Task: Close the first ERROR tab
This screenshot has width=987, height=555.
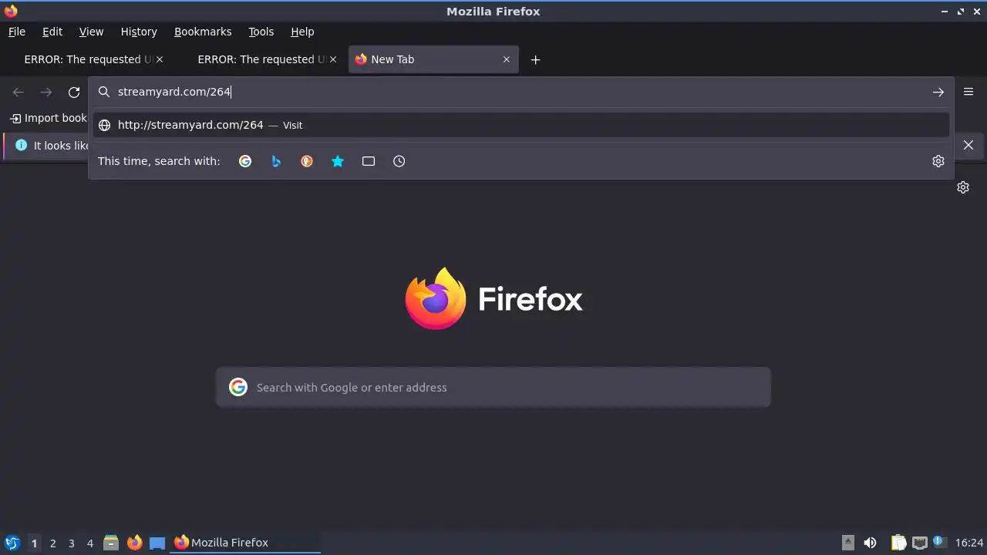Action: tap(160, 59)
